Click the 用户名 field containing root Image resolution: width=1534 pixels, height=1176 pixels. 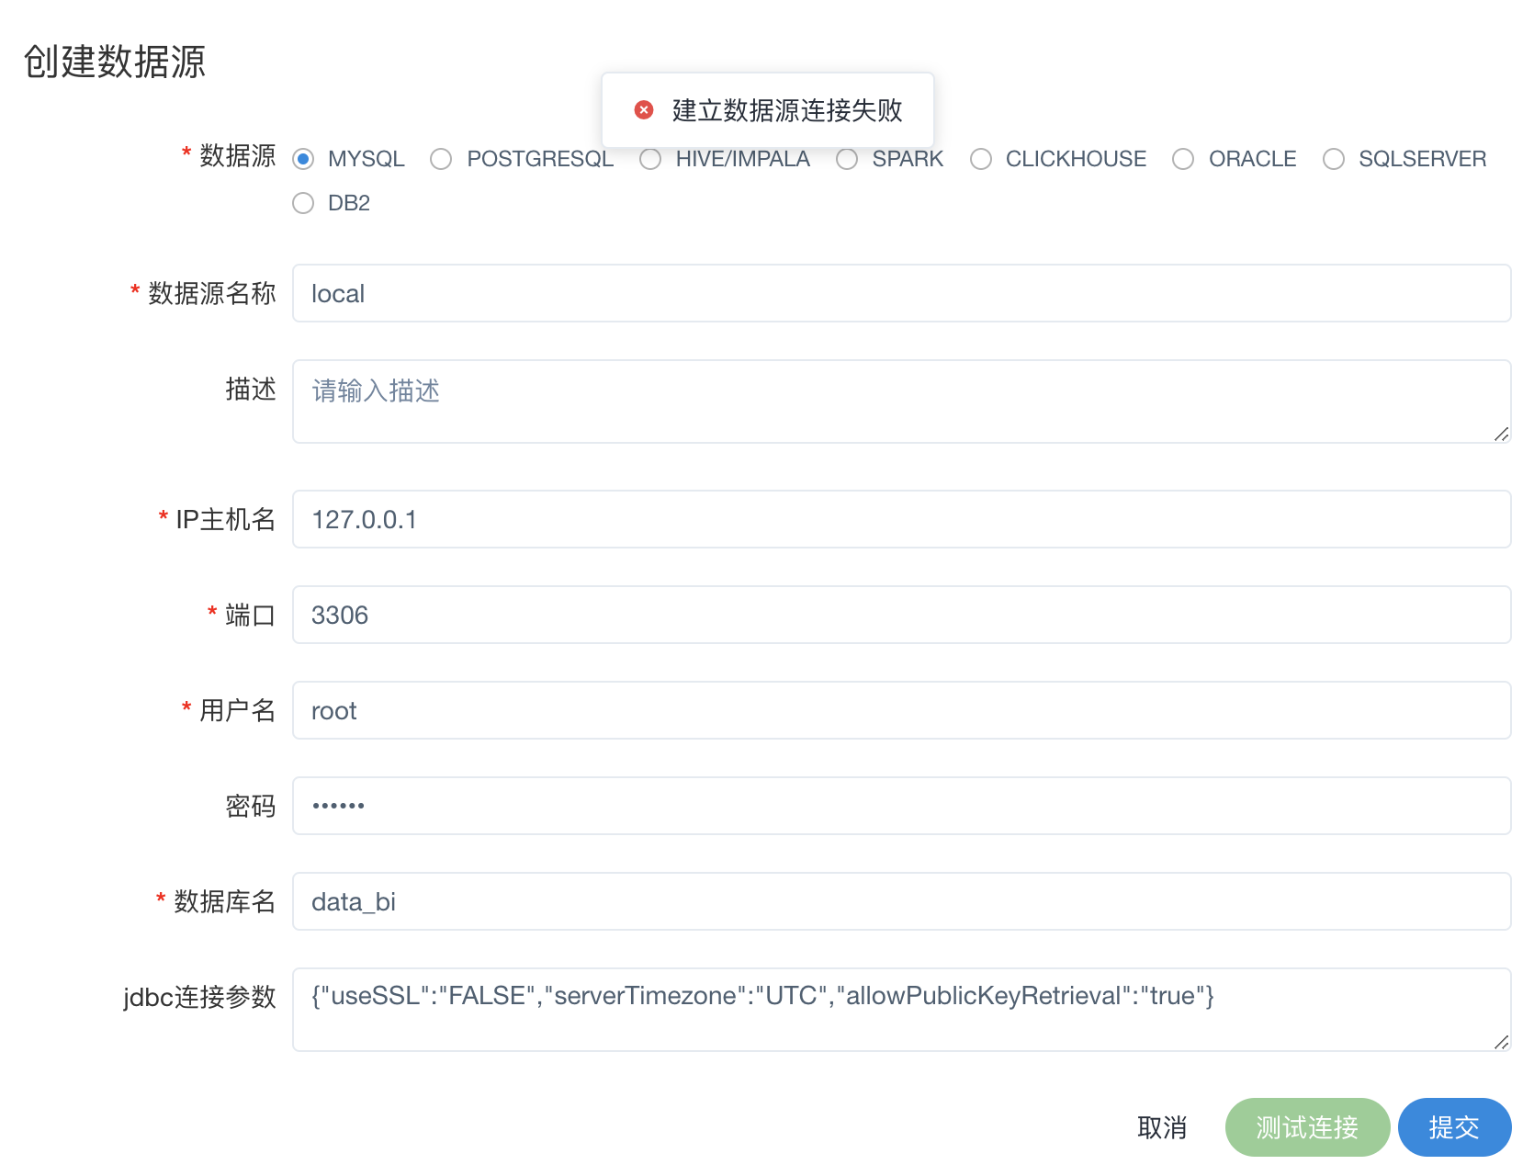(901, 710)
